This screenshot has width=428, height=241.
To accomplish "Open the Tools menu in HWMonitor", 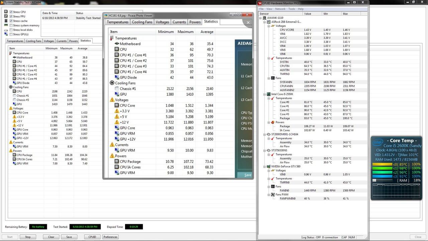I will (x=292, y=9).
